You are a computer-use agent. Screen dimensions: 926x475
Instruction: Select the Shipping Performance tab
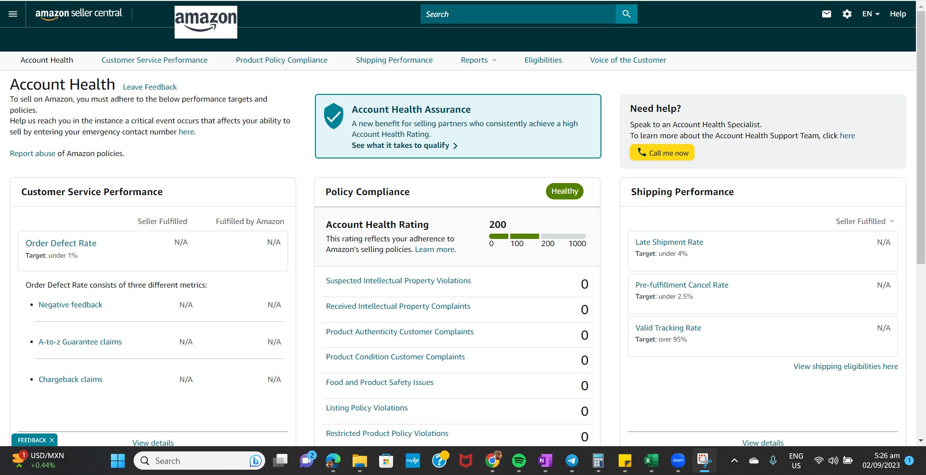click(394, 60)
